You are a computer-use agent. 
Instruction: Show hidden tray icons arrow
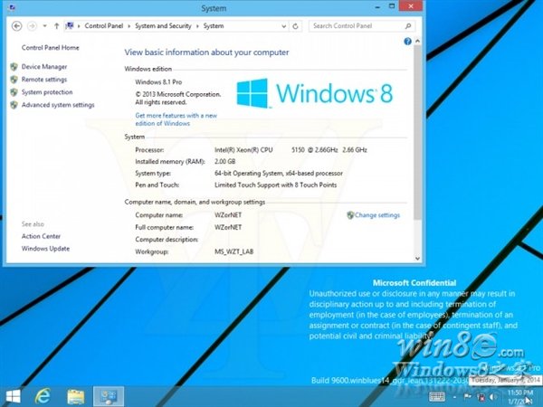(x=454, y=397)
